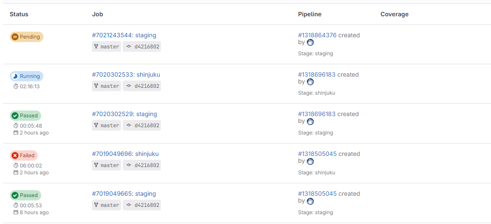Open job #7020302533: shinjuku link
This screenshot has height=224, width=491.
coord(126,75)
